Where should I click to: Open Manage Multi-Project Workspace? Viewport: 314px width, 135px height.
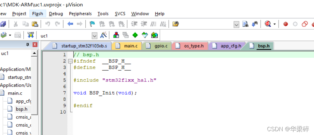[x=126, y=35]
